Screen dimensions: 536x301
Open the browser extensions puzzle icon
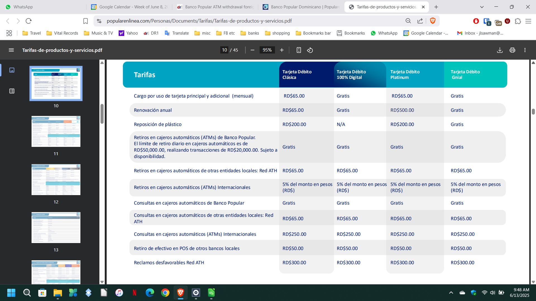(x=518, y=21)
